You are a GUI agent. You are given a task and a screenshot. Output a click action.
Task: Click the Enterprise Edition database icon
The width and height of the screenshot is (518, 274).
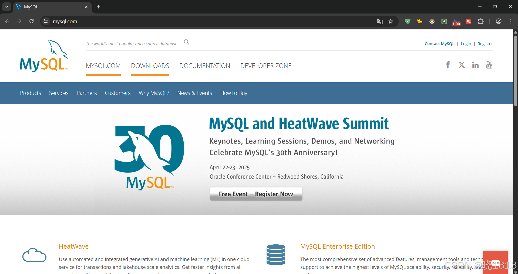pos(276,255)
